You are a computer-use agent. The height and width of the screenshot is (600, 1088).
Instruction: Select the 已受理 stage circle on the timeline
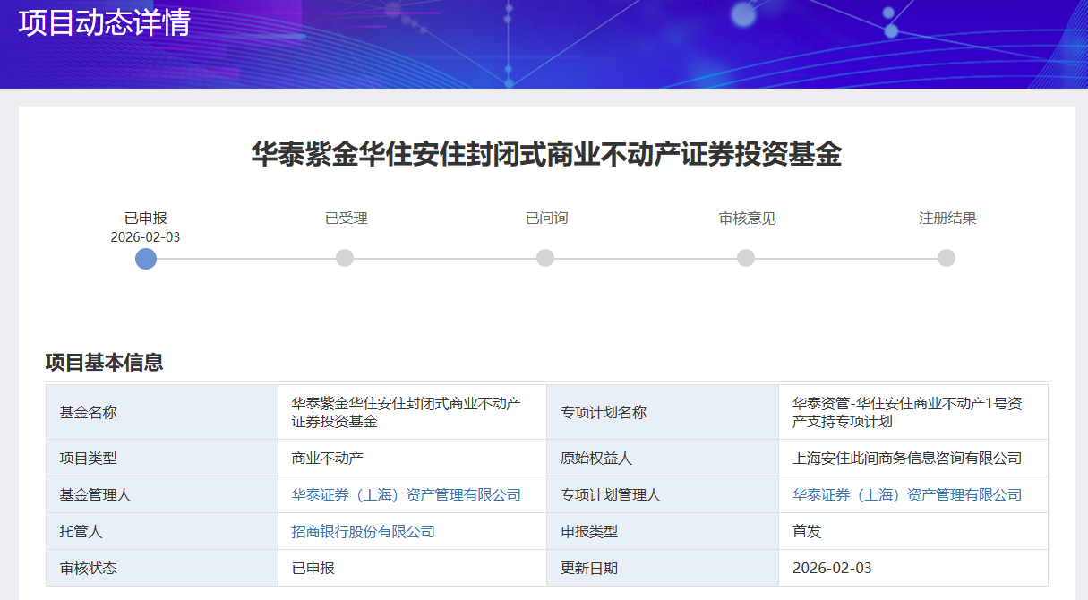point(345,258)
